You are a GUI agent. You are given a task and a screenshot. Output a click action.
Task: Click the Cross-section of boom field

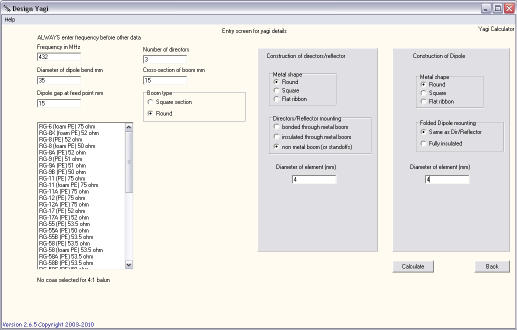(x=165, y=80)
